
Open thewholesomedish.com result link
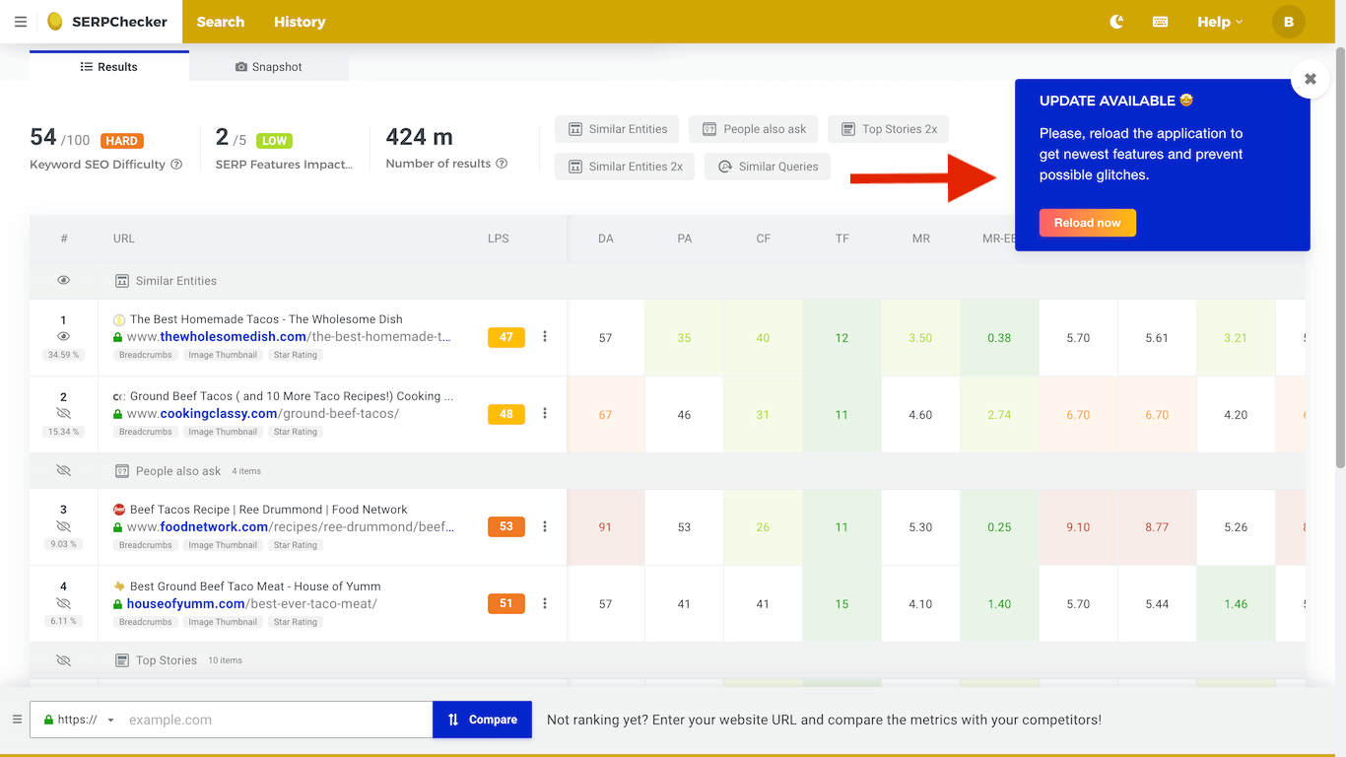[x=289, y=337]
